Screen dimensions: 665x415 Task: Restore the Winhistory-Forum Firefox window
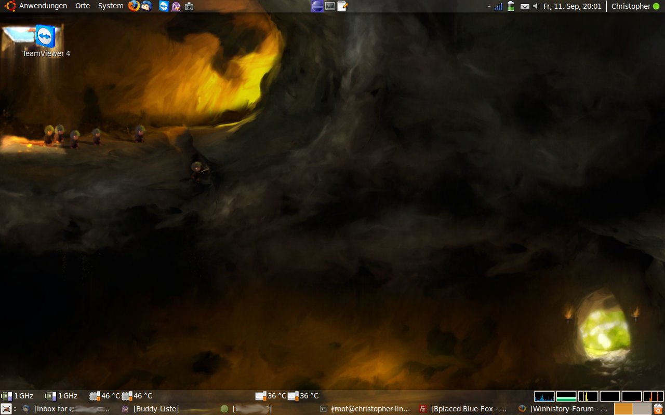coord(564,409)
